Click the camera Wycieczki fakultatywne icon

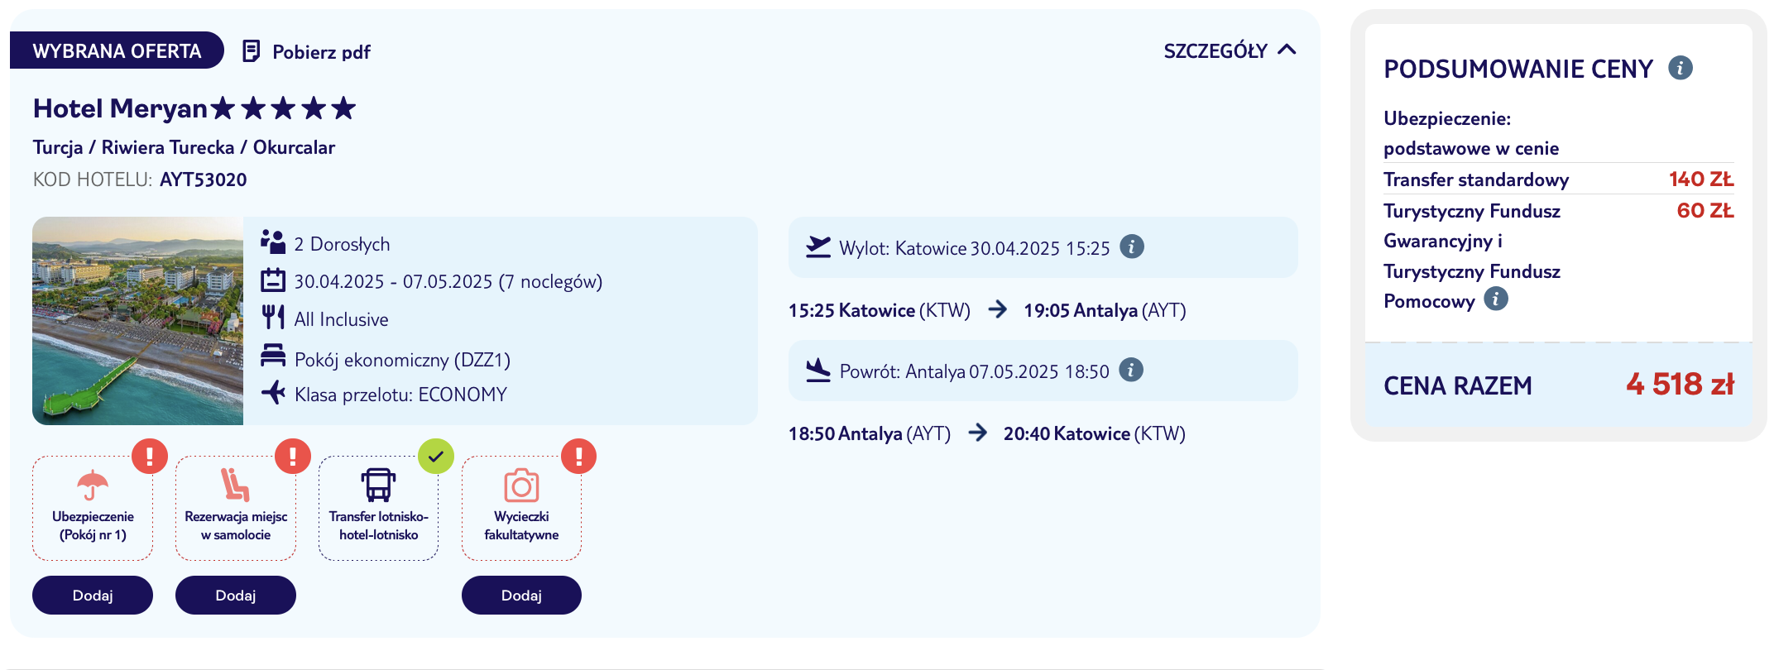point(521,486)
